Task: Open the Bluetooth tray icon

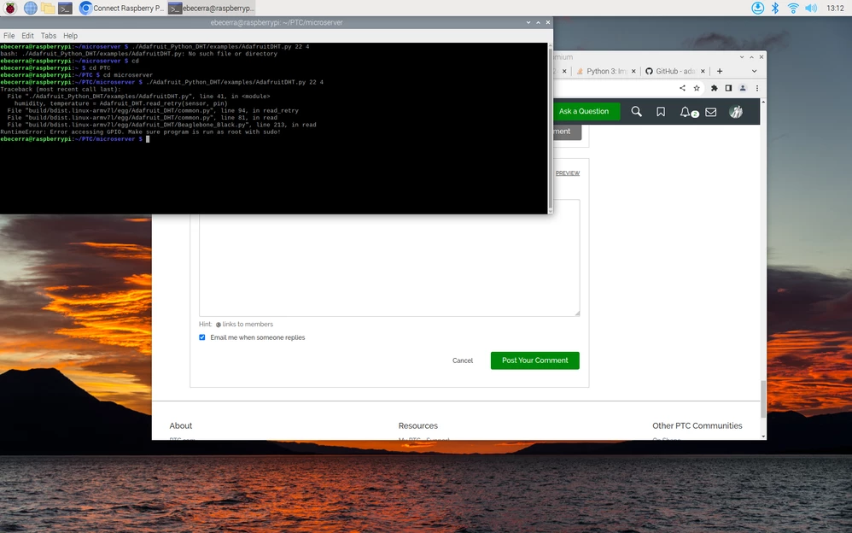Action: click(775, 8)
